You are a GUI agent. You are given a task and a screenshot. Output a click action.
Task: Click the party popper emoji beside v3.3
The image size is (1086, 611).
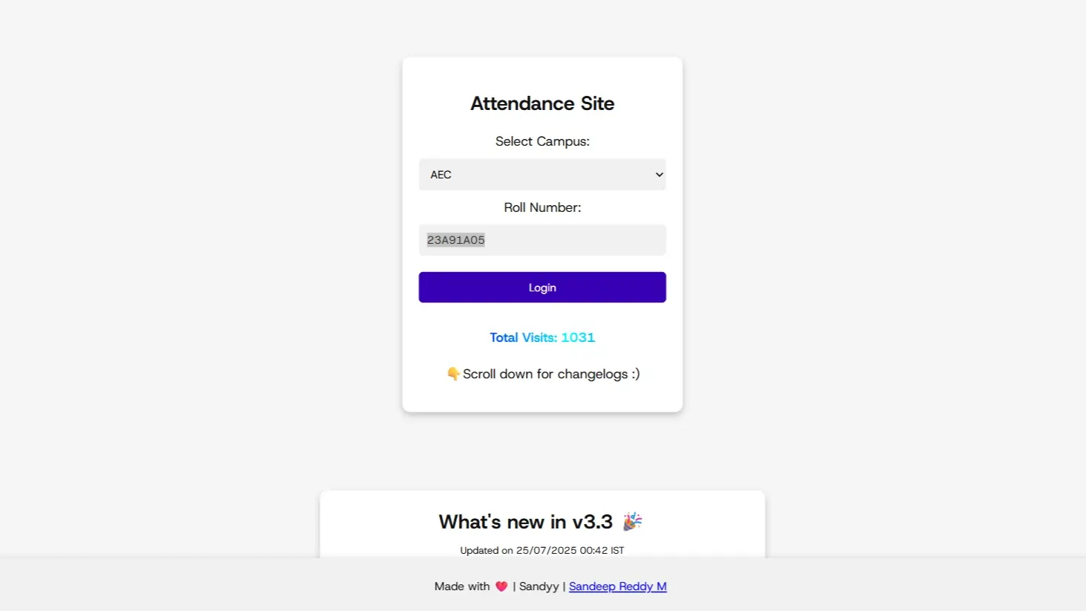pos(632,522)
